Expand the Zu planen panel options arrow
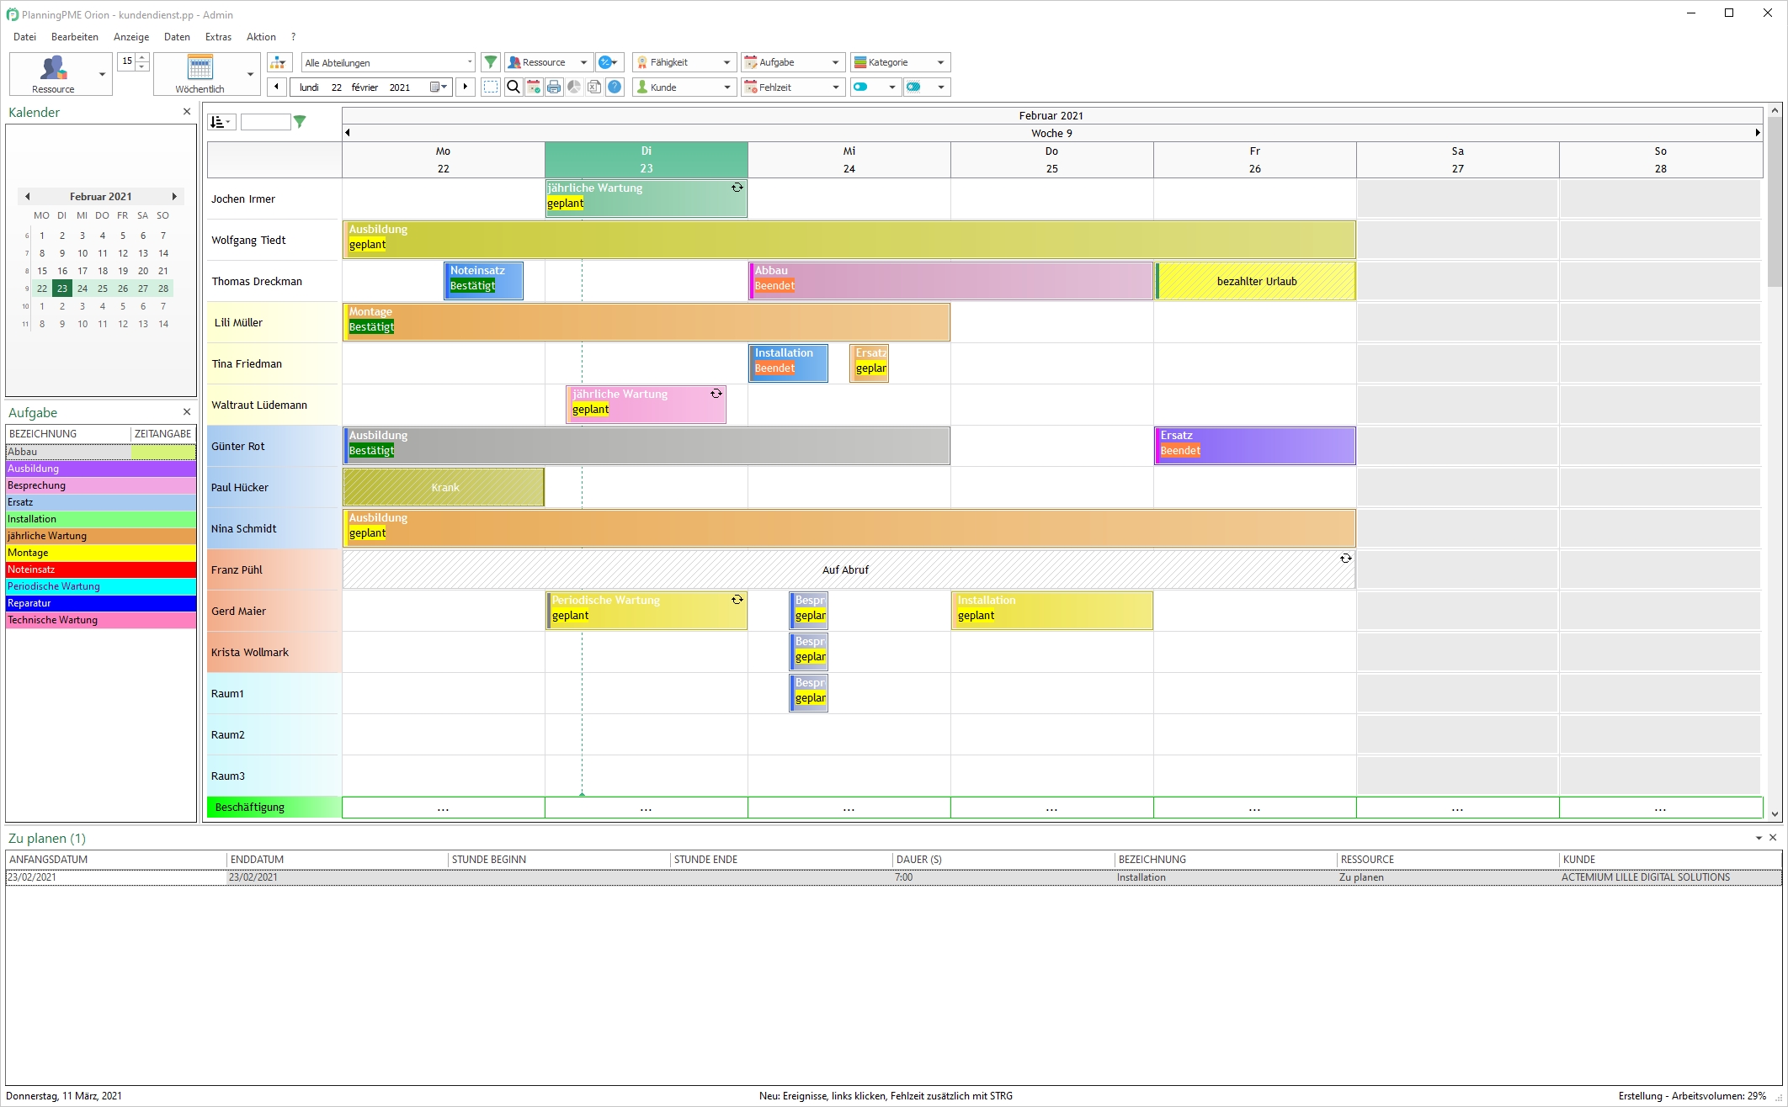The height and width of the screenshot is (1107, 1788). [x=1759, y=838]
